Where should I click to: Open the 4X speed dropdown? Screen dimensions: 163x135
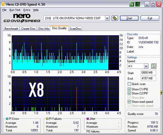pyautogui.click(x=146, y=66)
